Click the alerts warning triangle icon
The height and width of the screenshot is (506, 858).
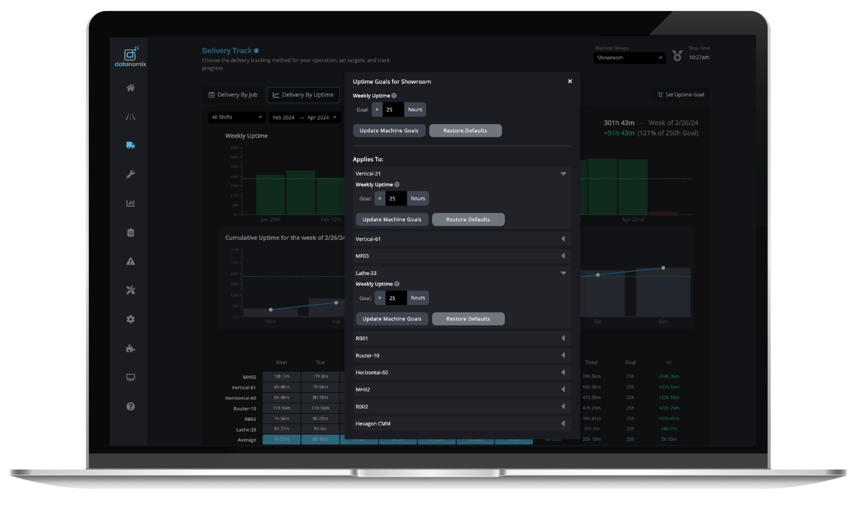[x=130, y=261]
